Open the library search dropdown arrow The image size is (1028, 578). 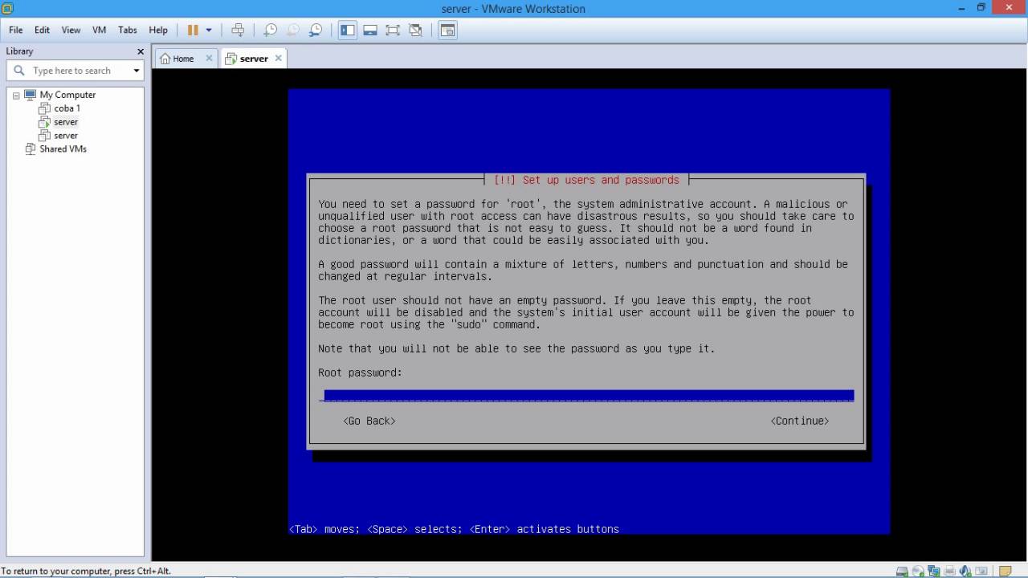[x=137, y=71]
